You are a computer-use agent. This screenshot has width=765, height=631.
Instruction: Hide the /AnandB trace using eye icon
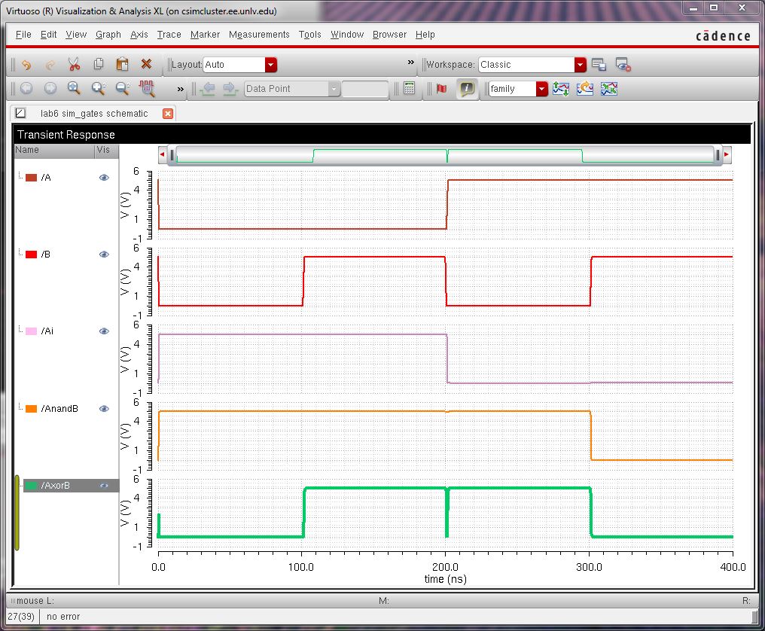[x=104, y=409]
